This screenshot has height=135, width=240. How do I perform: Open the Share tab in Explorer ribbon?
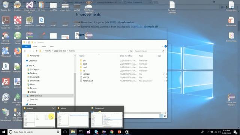click(x=43, y=46)
